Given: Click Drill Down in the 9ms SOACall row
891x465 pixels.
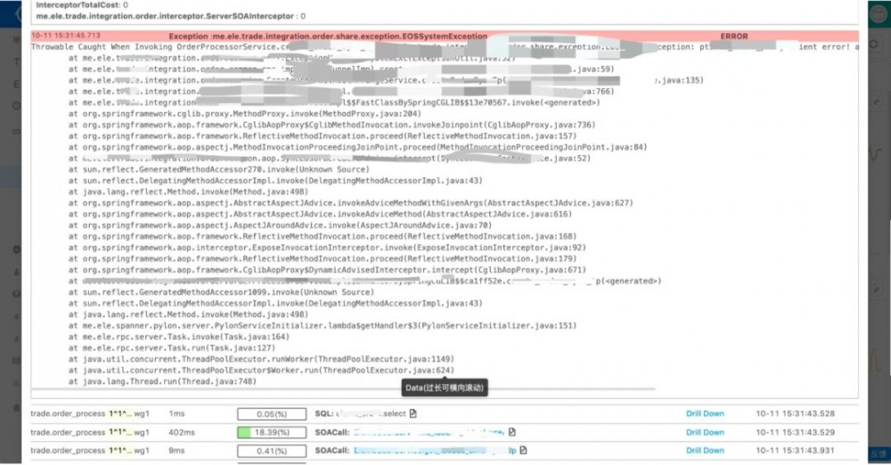Looking at the screenshot, I should point(705,450).
